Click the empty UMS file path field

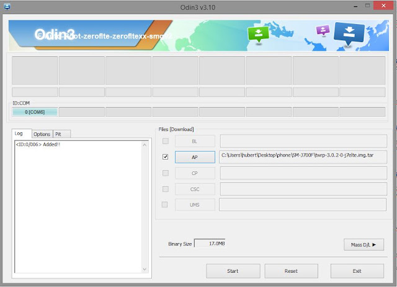pyautogui.click(x=303, y=205)
